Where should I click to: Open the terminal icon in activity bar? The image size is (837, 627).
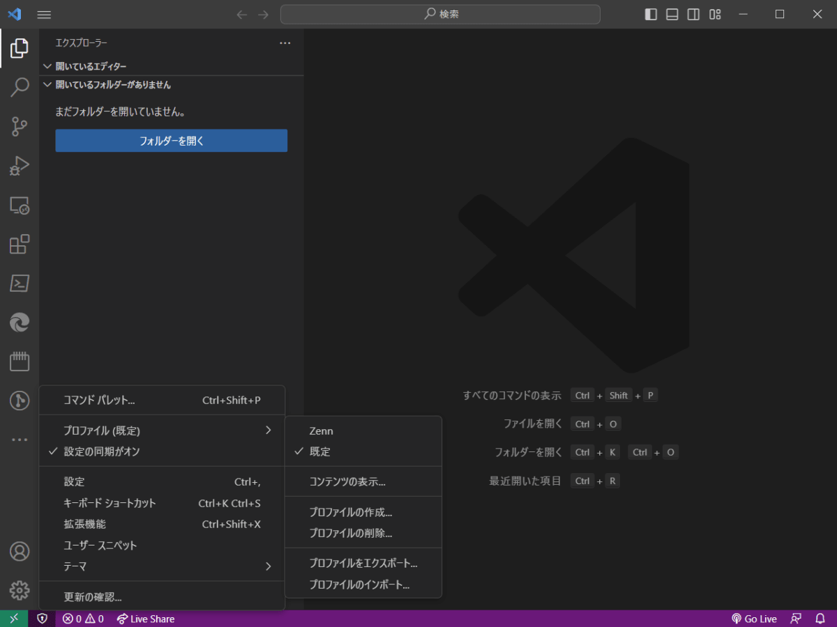[x=20, y=284]
